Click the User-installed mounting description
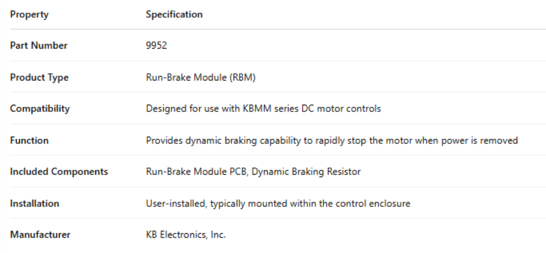 tap(278, 203)
